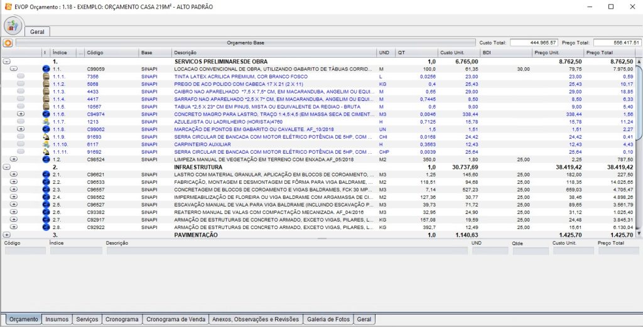
Task: Click the material icon for item 1.1.3.
Action: coord(45,91)
